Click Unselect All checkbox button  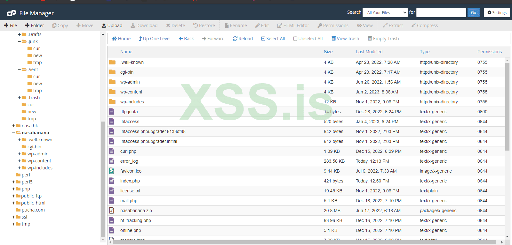(308, 39)
